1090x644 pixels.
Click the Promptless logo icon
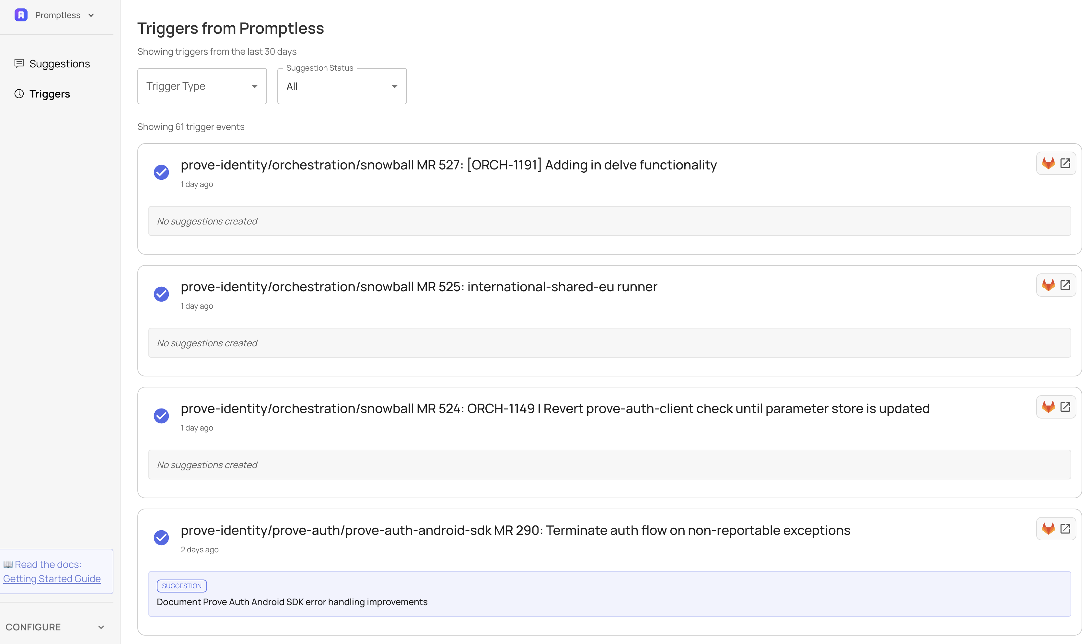[20, 15]
